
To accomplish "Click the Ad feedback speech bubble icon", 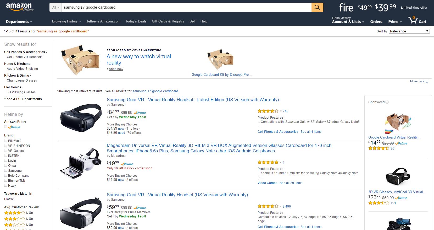I will [x=426, y=81].
